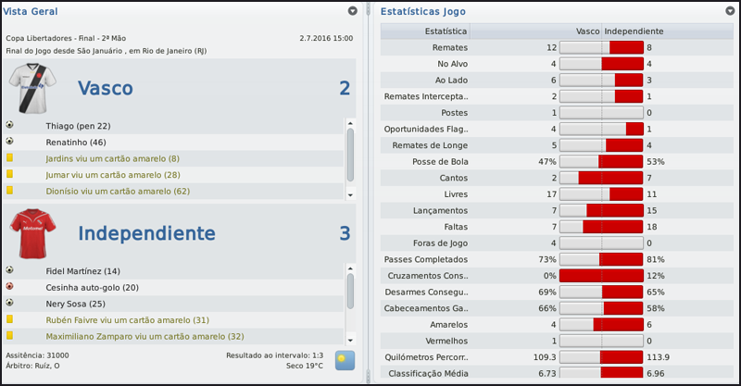Click the ball icon next to Nery Sosa
This screenshot has height=386, width=741.
point(10,303)
